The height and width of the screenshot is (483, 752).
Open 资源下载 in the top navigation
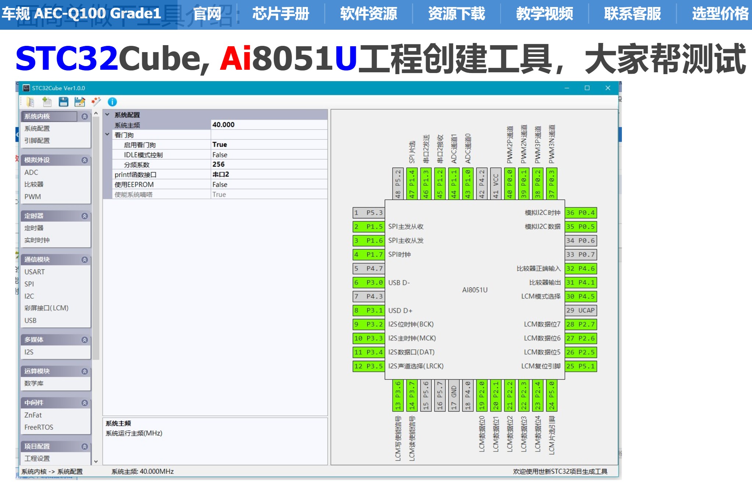click(457, 14)
